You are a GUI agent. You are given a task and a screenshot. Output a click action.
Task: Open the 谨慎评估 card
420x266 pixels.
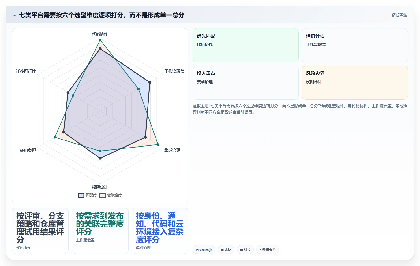[355, 45]
